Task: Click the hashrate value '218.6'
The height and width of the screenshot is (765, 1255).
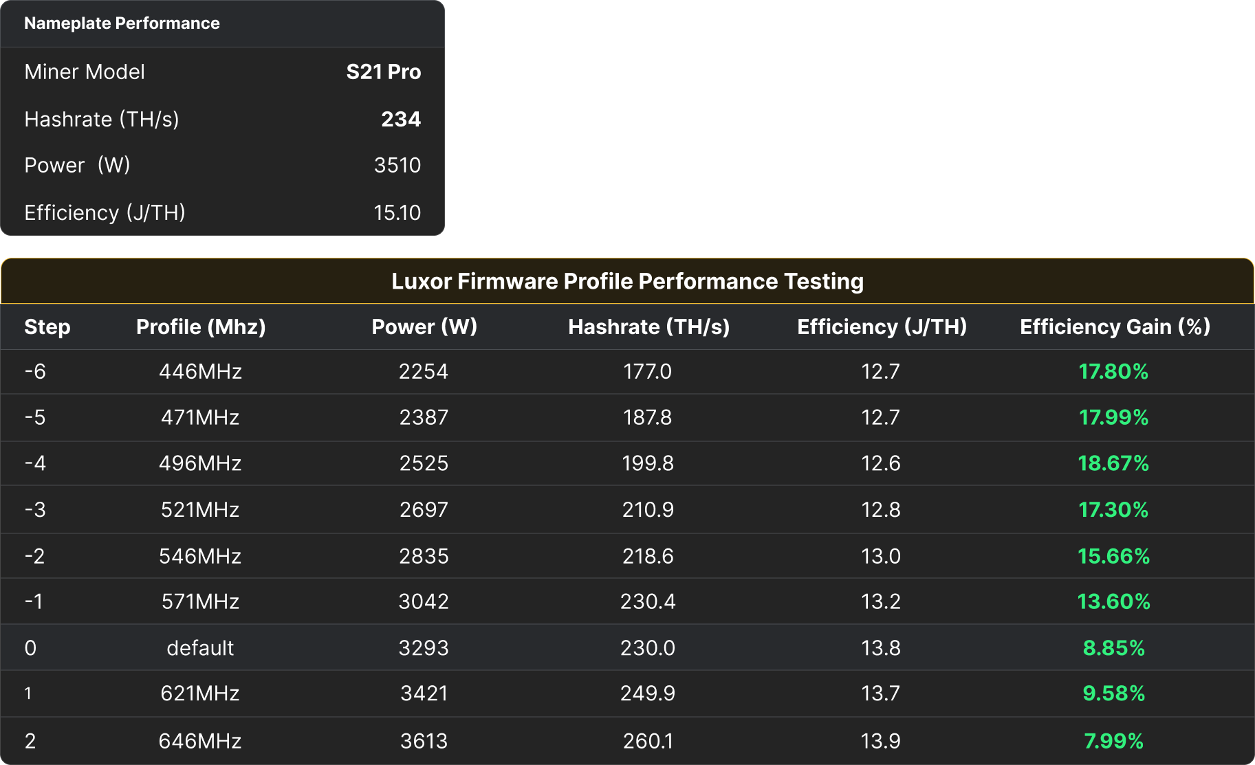Action: [x=647, y=556]
